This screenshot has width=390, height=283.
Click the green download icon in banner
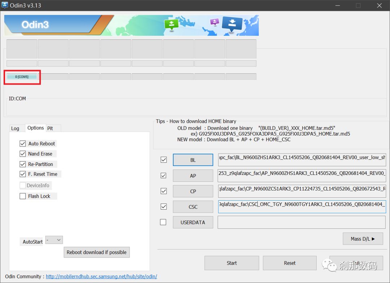(x=171, y=24)
